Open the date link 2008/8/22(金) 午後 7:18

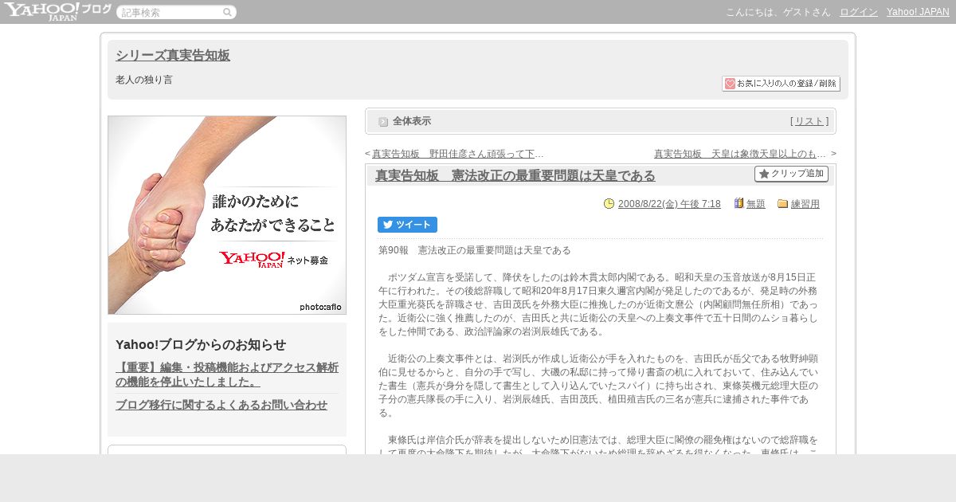[x=669, y=204]
